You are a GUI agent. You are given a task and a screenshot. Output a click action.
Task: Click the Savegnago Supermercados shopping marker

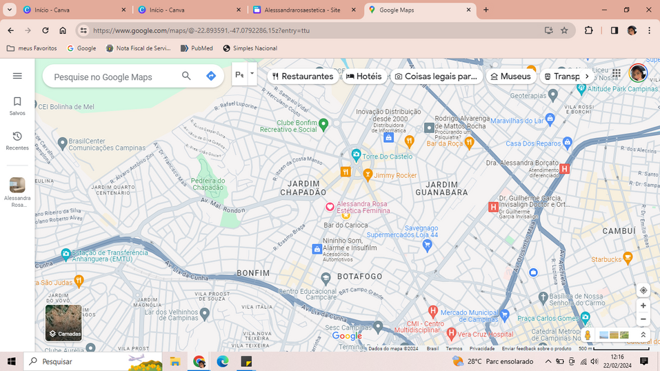point(427,245)
